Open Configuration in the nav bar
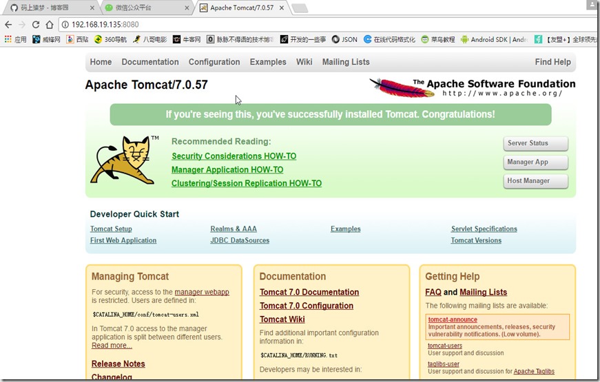This screenshot has width=600, height=382. tap(214, 62)
